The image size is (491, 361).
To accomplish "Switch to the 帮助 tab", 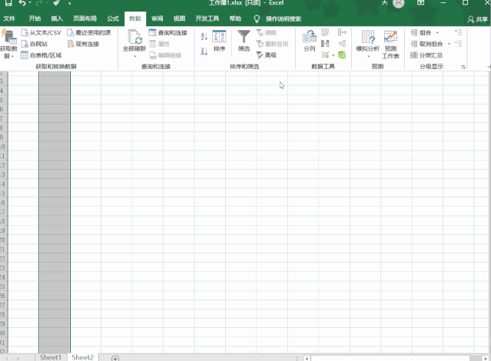I will point(235,18).
